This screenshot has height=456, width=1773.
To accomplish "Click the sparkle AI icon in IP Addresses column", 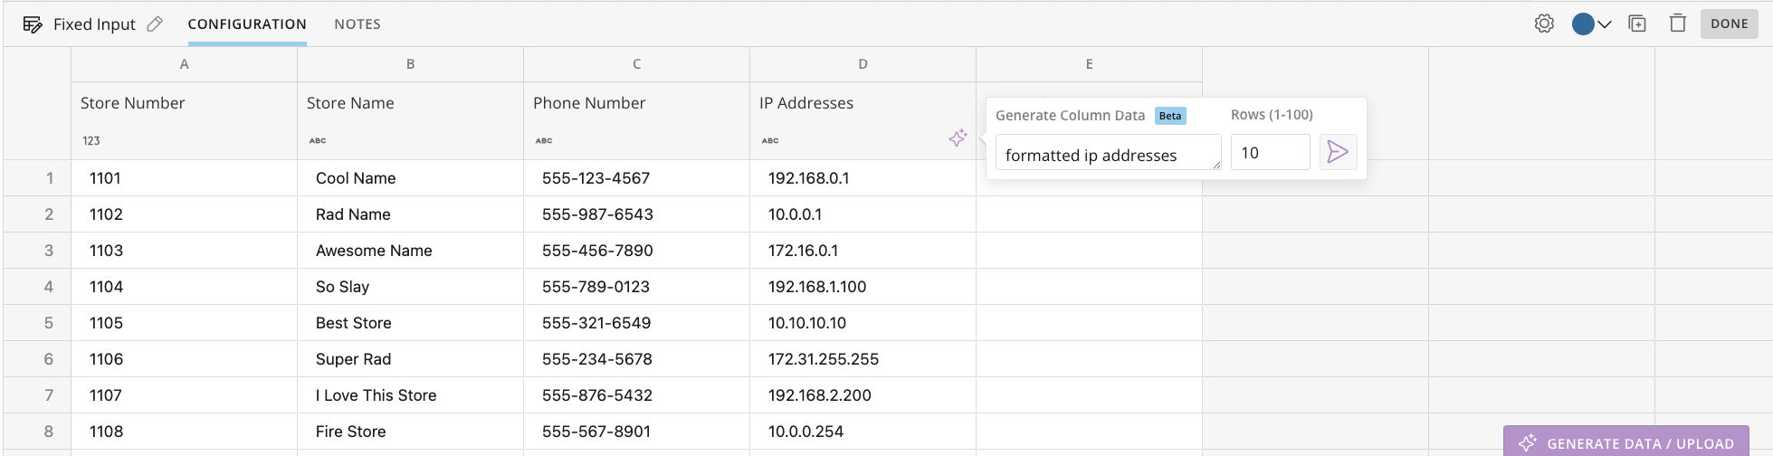I will tap(958, 138).
